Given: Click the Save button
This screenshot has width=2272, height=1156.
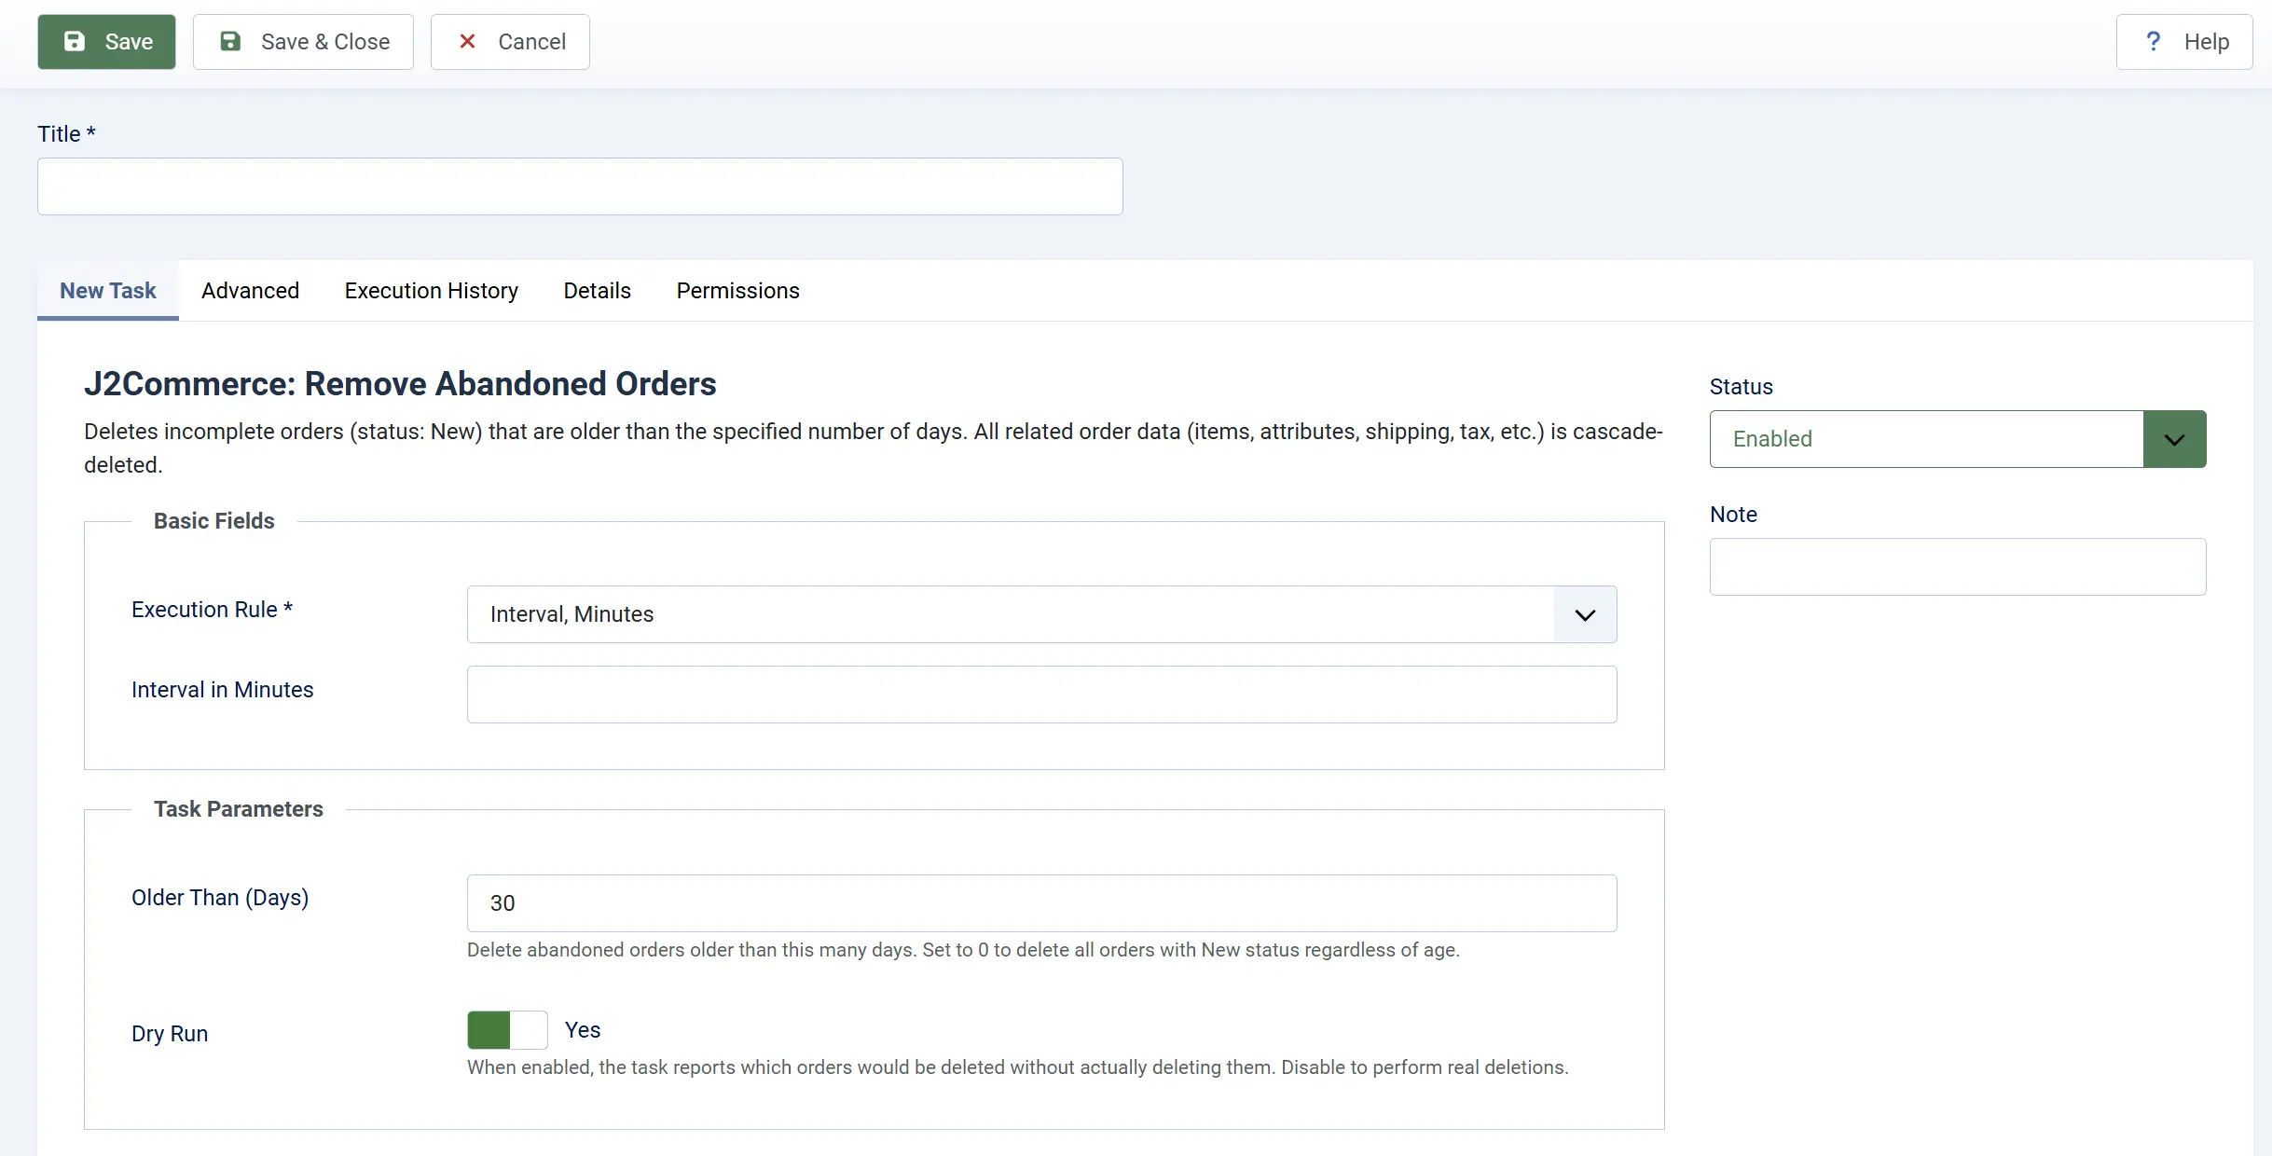Looking at the screenshot, I should [x=106, y=42].
